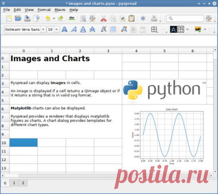The image size is (218, 194).
Task: Open a file with the folder icon
Action: 18,18
